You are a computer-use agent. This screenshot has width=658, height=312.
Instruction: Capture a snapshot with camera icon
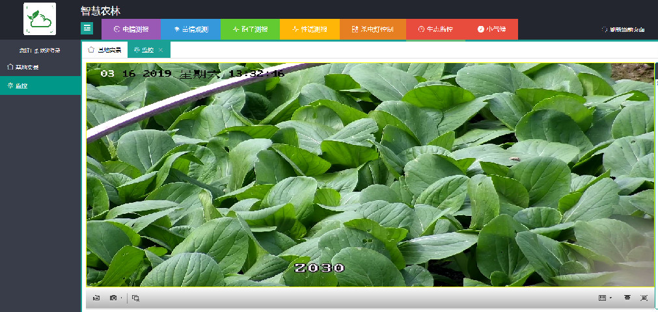click(113, 298)
